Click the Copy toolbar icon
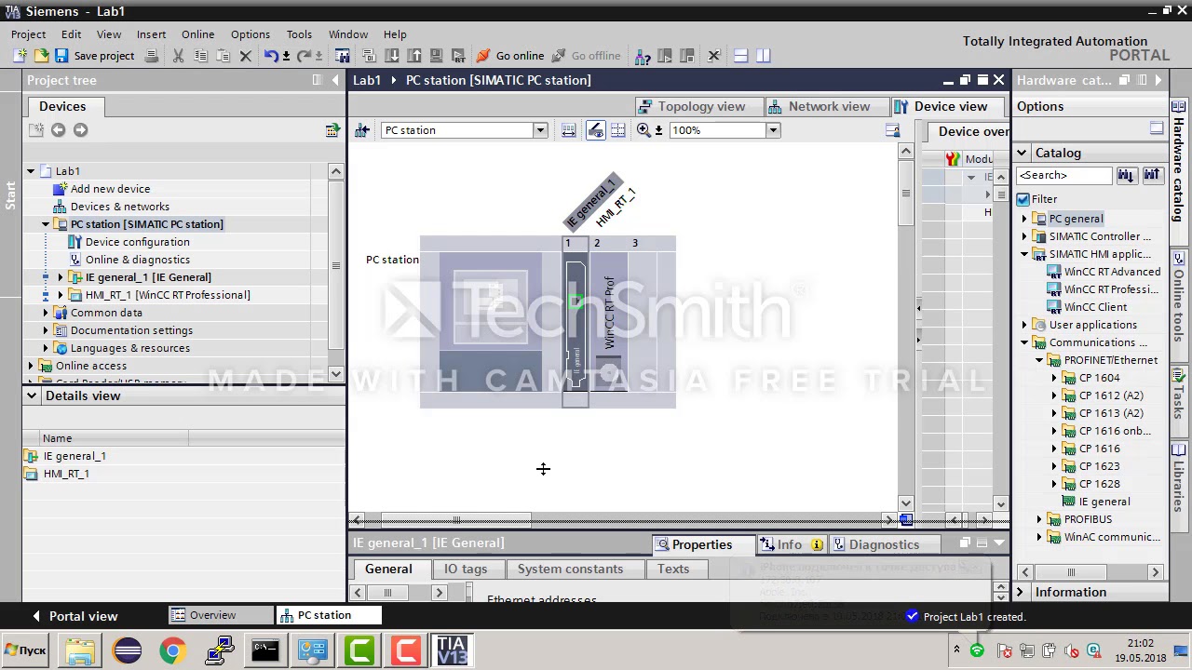This screenshot has width=1192, height=670. coord(200,56)
